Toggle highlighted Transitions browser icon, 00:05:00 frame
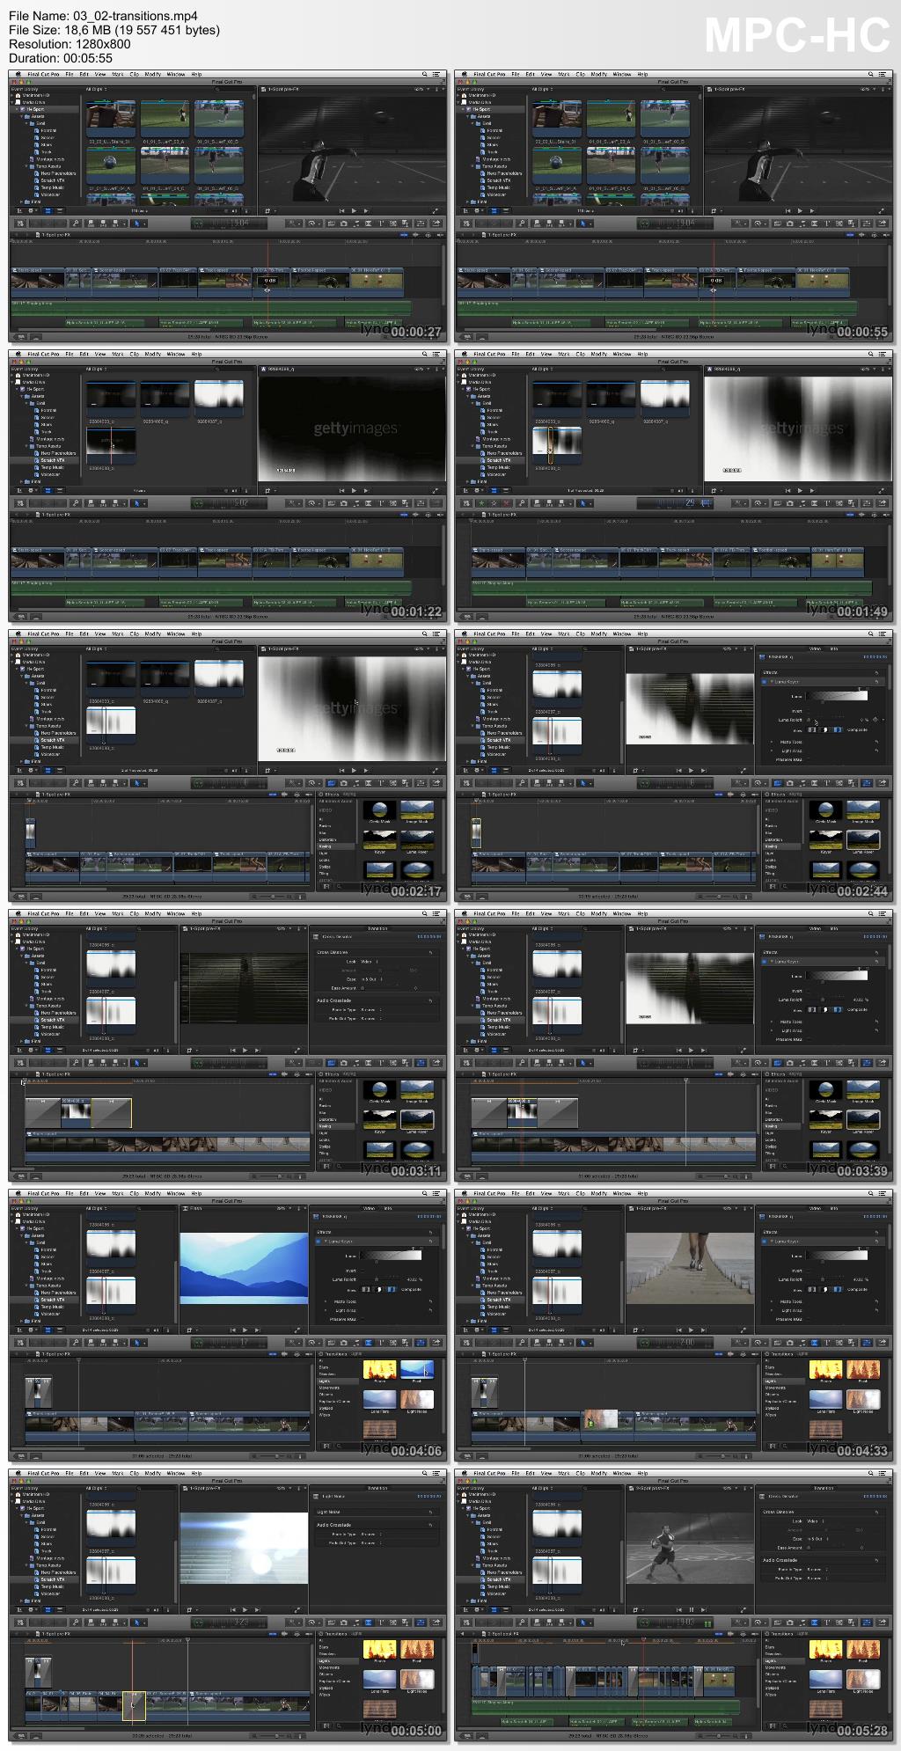This screenshot has height=1751, width=901. tap(369, 1623)
